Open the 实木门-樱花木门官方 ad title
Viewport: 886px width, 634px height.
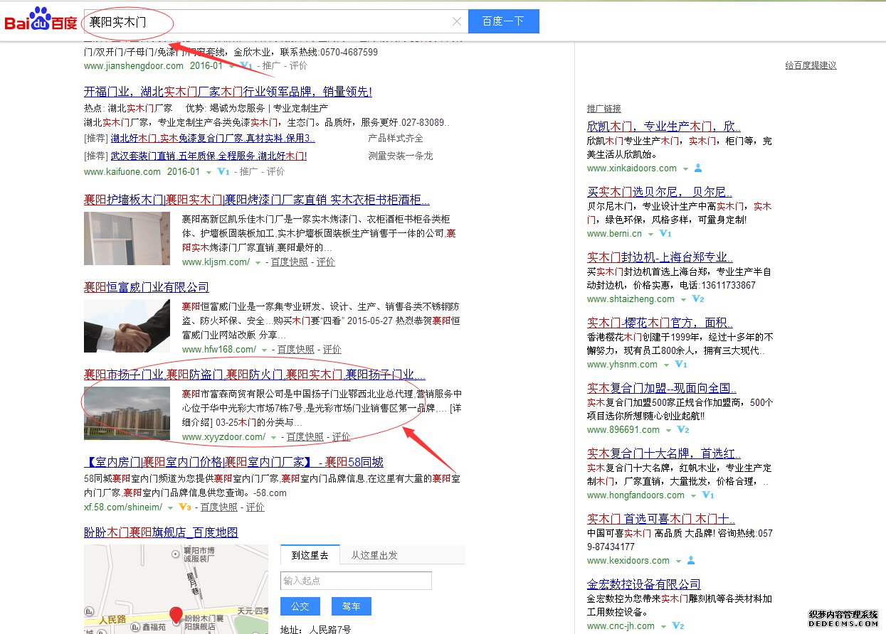(660, 323)
